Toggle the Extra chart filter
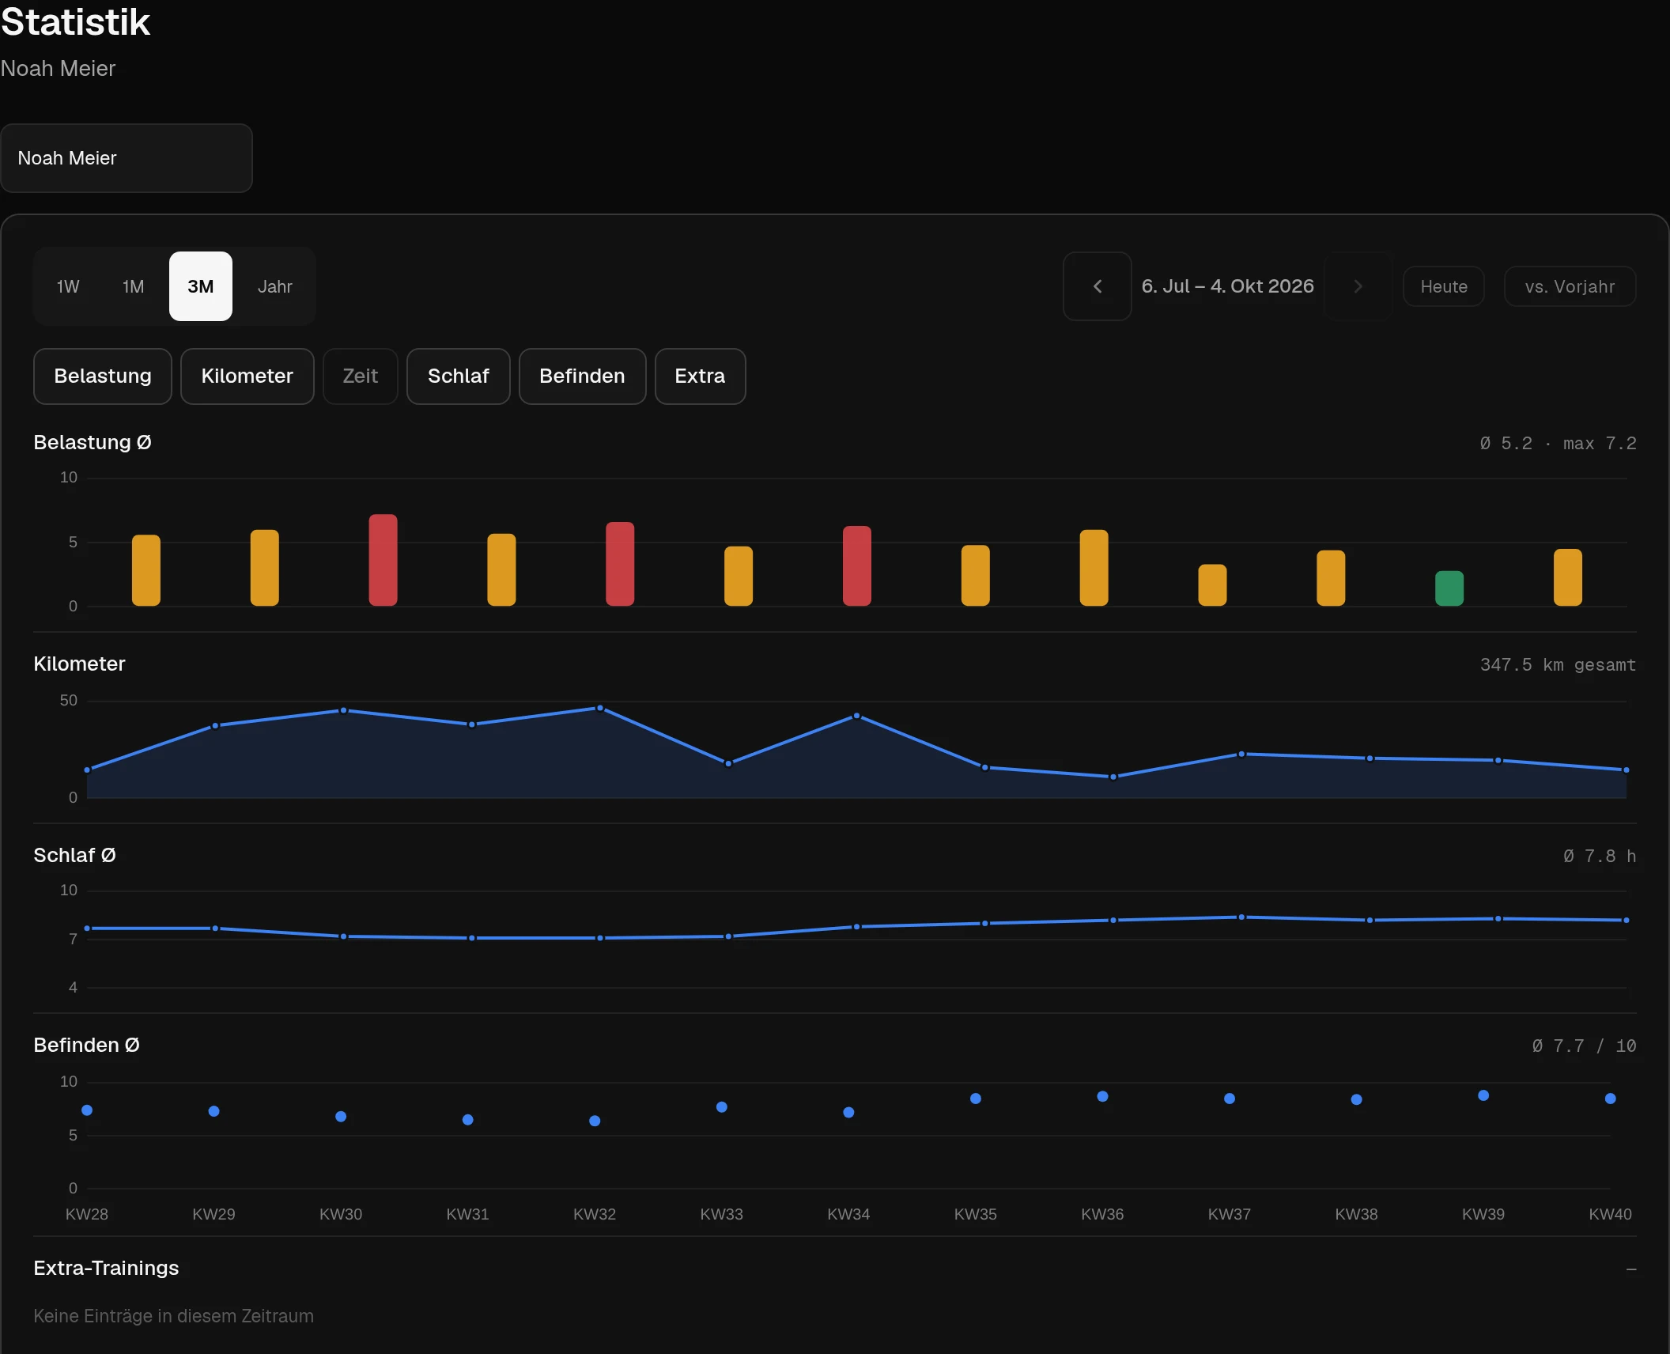The width and height of the screenshot is (1670, 1354). tap(701, 376)
